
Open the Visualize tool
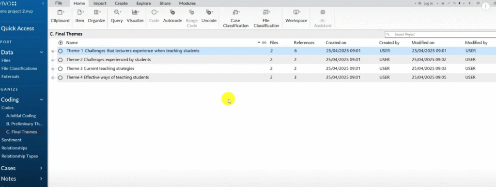[135, 16]
